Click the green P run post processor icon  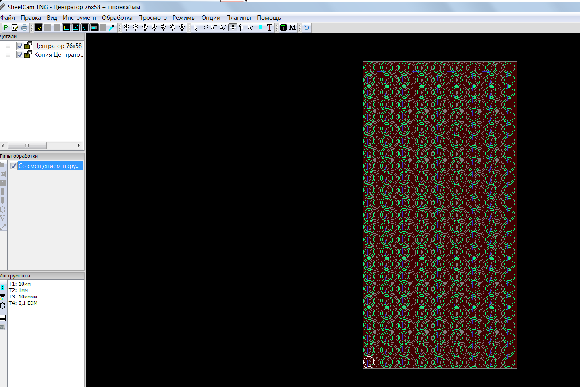(x=6, y=27)
